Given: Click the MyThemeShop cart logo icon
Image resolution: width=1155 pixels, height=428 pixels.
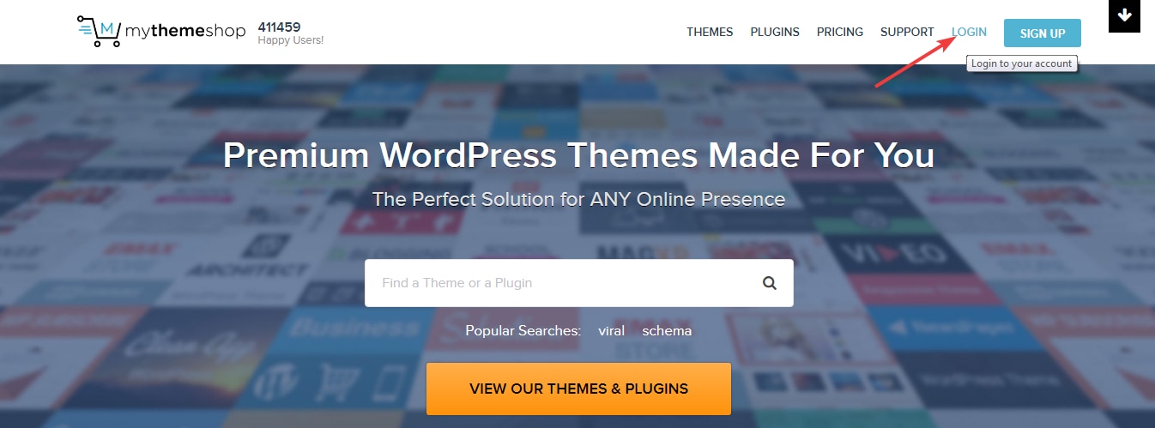Looking at the screenshot, I should coord(98,32).
